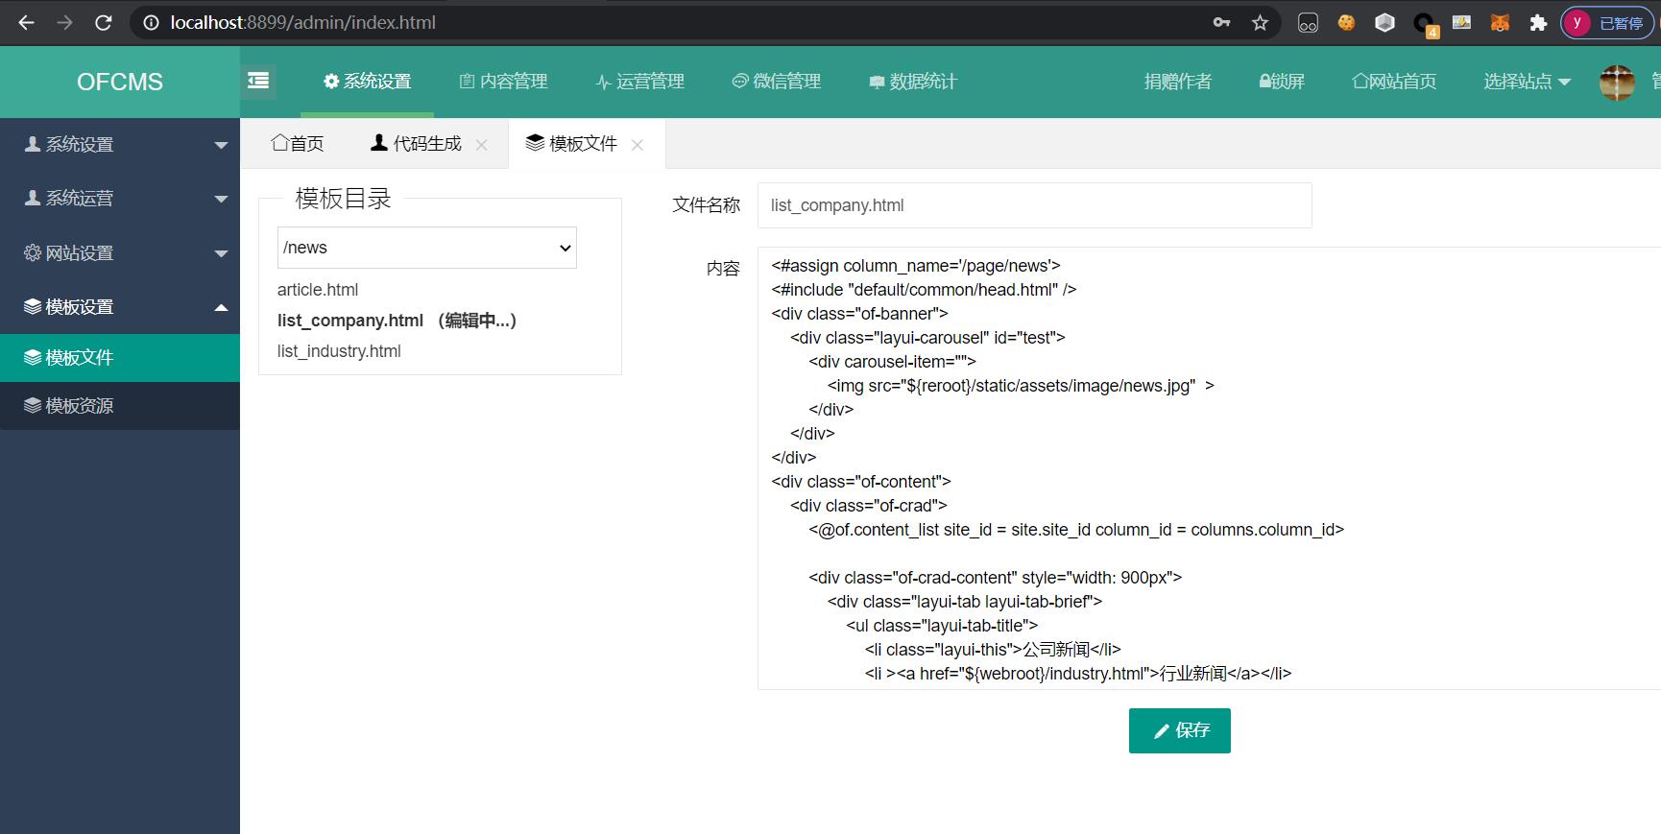1661x834 pixels.
Task: Click the hexagon extension icon
Action: point(1384,22)
